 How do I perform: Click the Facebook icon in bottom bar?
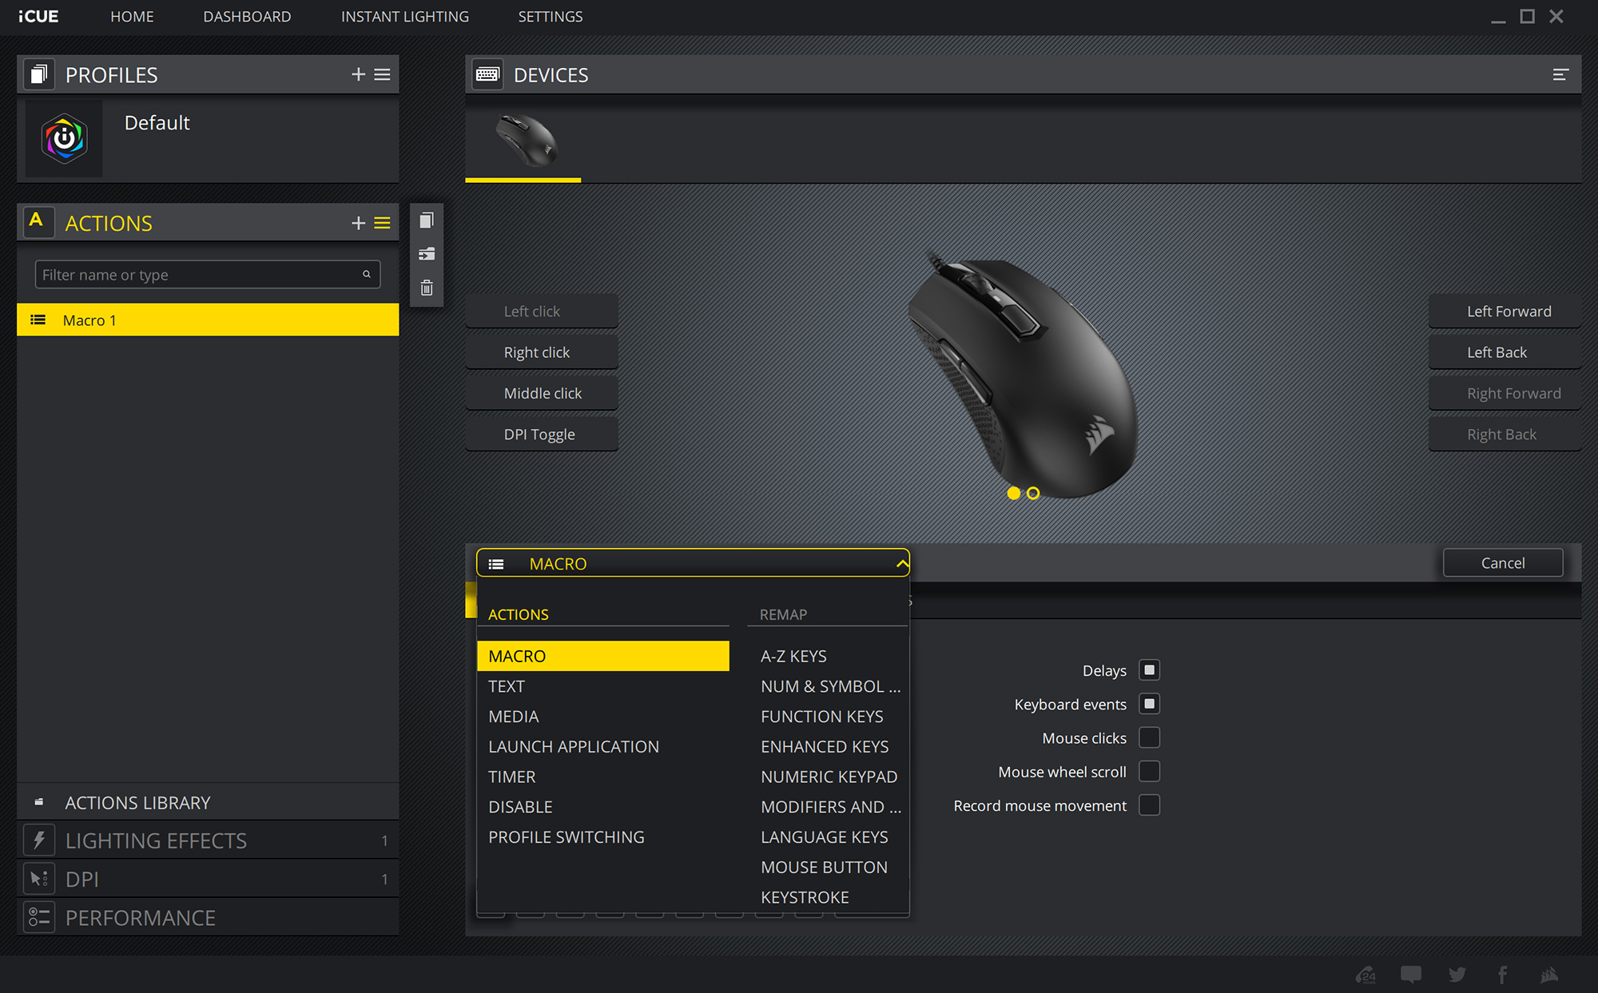1502,974
